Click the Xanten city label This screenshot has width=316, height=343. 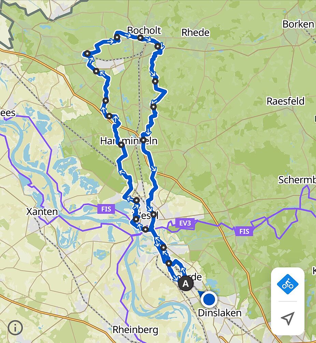click(42, 212)
